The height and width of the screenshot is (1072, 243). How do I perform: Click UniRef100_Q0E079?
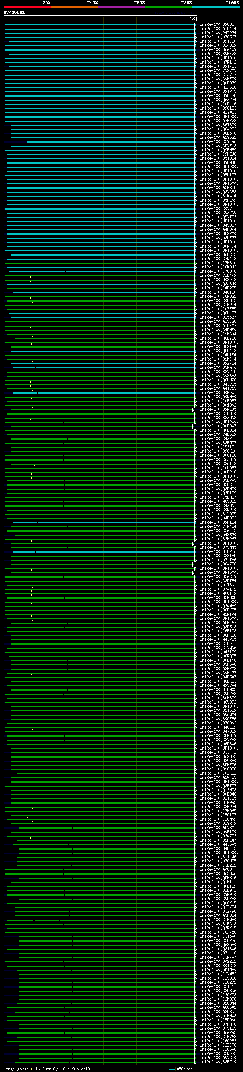pyautogui.click(x=218, y=83)
